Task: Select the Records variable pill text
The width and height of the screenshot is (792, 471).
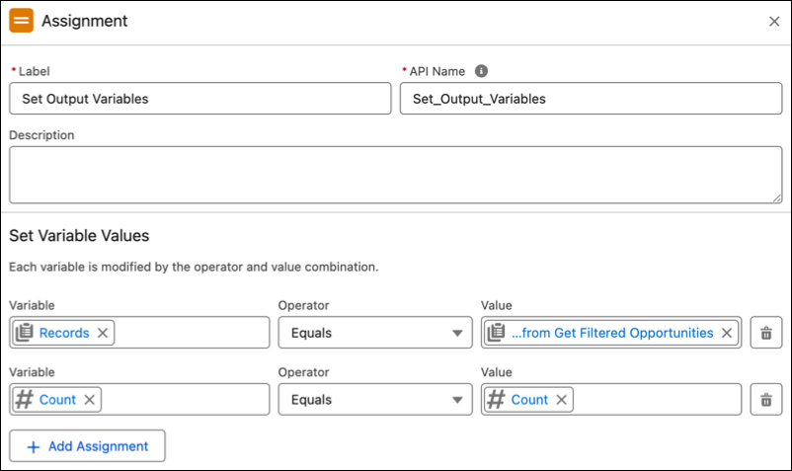Action: (x=64, y=333)
